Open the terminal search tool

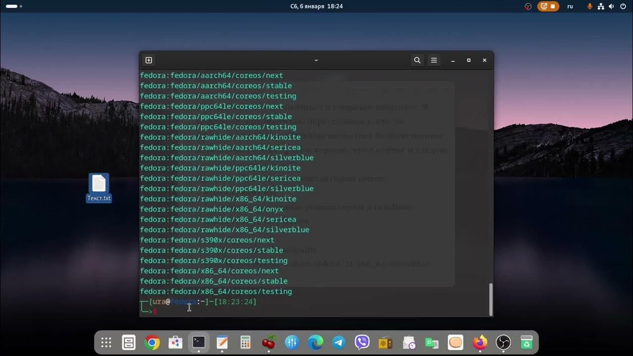[417, 60]
